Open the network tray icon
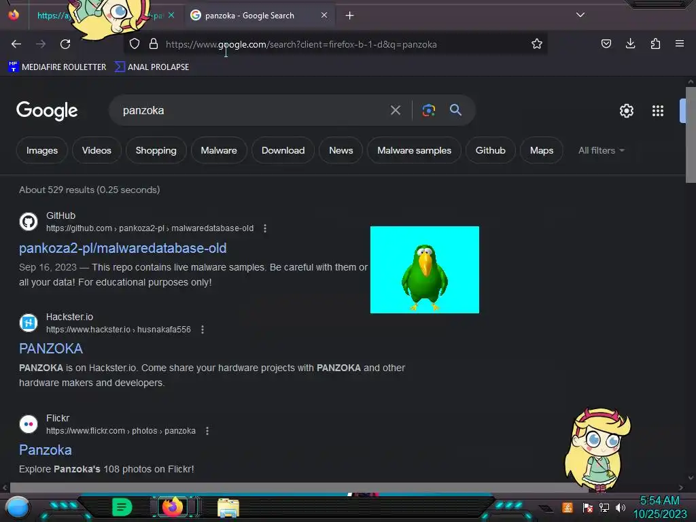Screen dimensions: 696x522 604,507
